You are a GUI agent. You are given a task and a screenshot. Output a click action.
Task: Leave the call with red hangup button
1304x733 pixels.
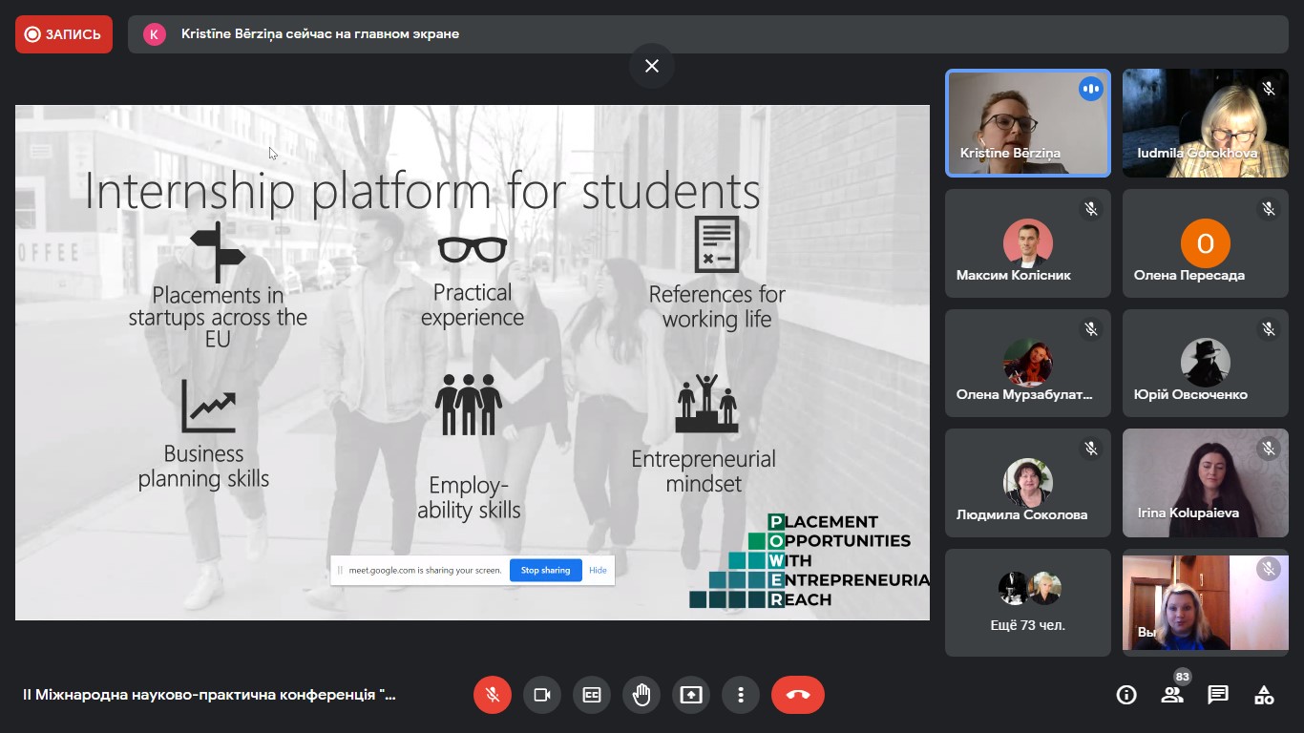point(798,695)
